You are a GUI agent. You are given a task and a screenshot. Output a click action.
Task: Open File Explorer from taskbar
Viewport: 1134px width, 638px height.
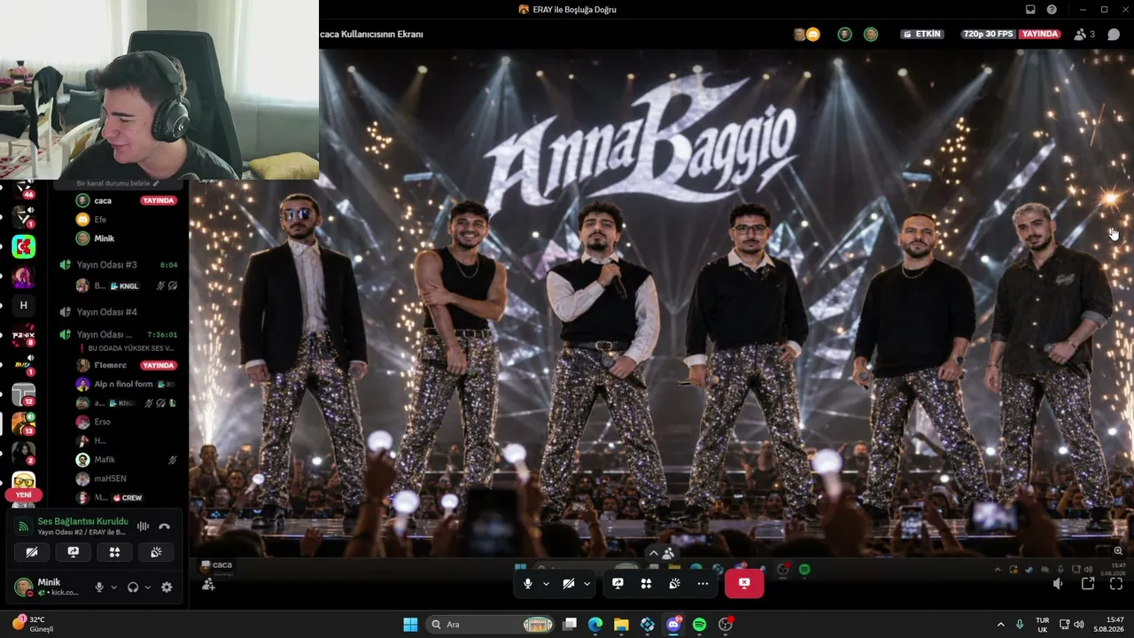621,625
